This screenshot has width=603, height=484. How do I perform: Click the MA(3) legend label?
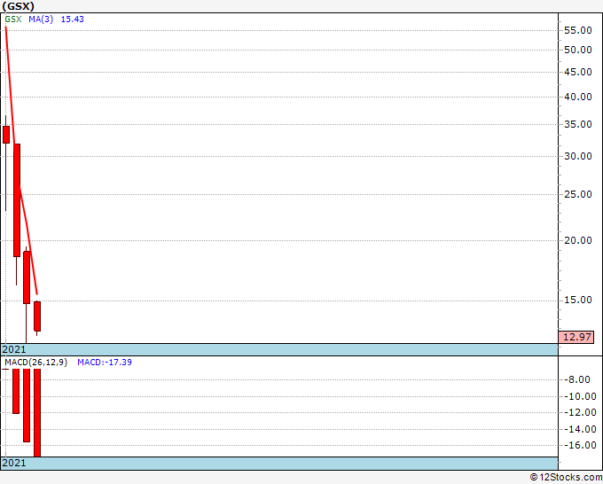pyautogui.click(x=41, y=20)
